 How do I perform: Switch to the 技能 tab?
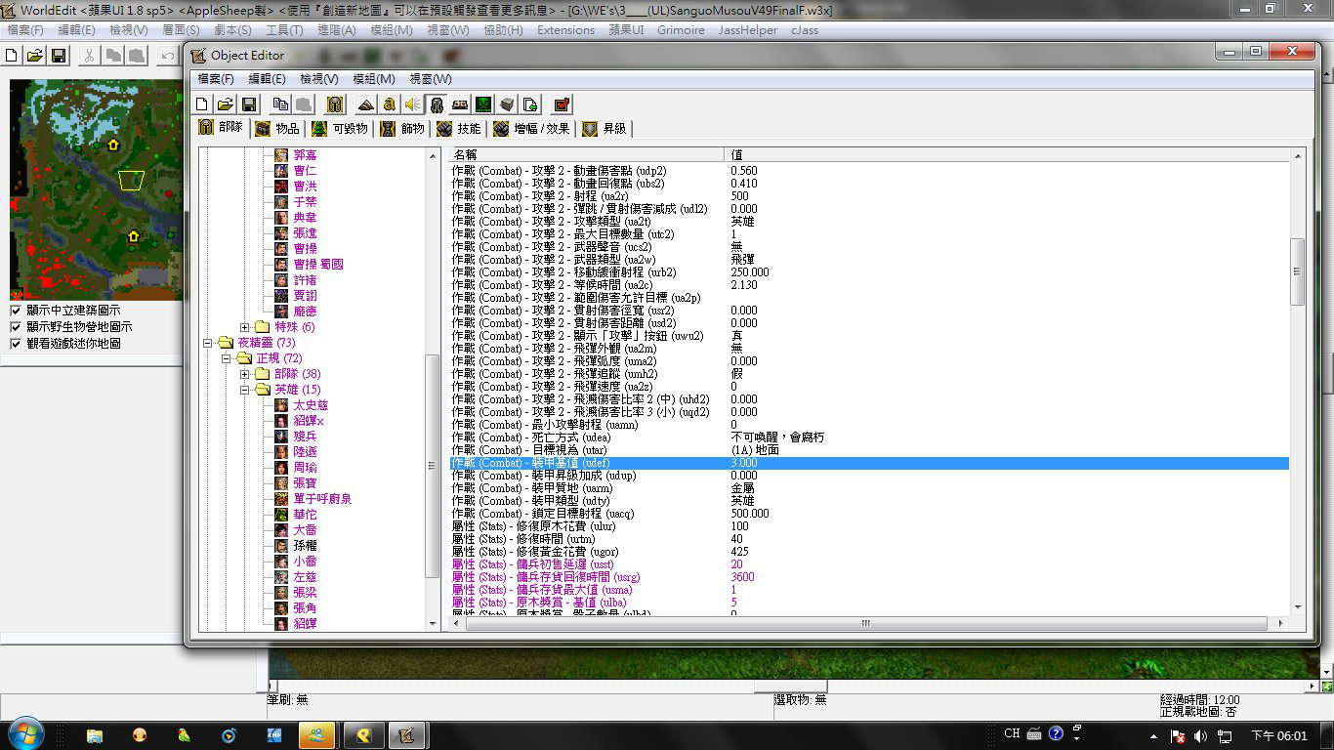pyautogui.click(x=459, y=128)
